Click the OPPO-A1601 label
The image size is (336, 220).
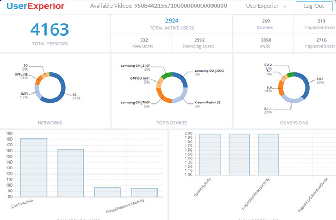tap(140, 78)
